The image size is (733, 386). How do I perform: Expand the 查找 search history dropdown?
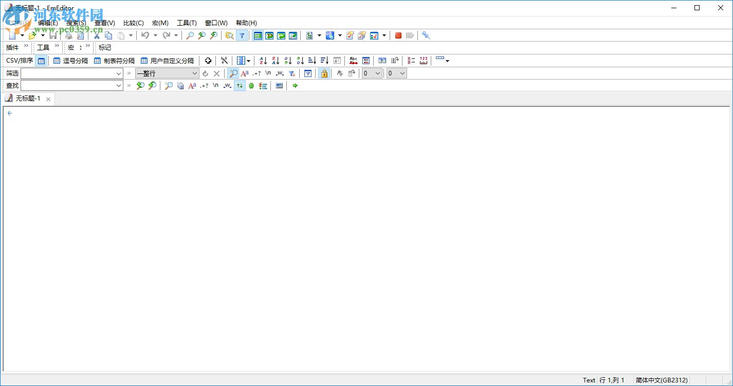click(119, 86)
